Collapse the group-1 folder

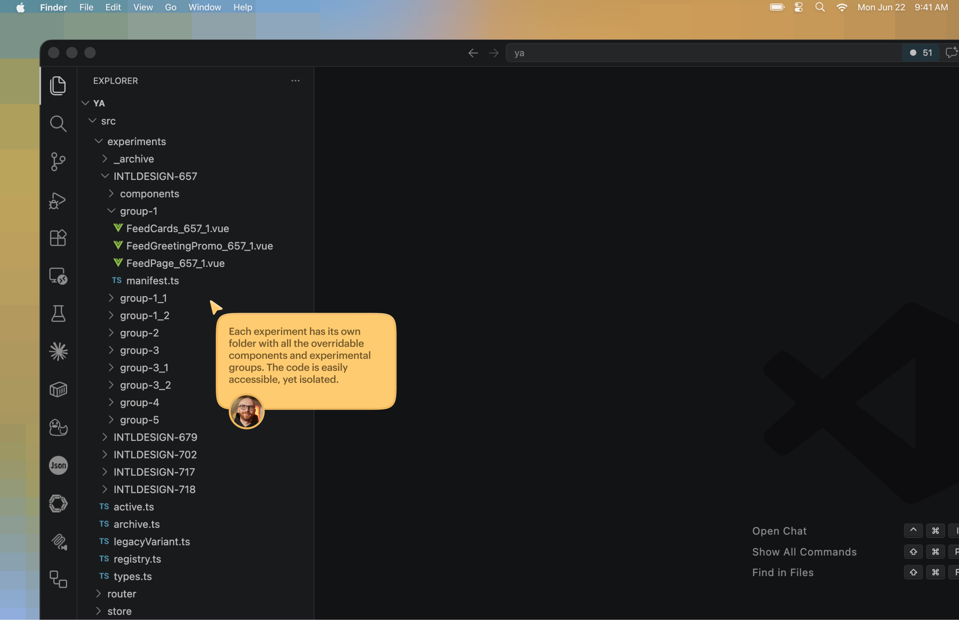click(x=138, y=211)
